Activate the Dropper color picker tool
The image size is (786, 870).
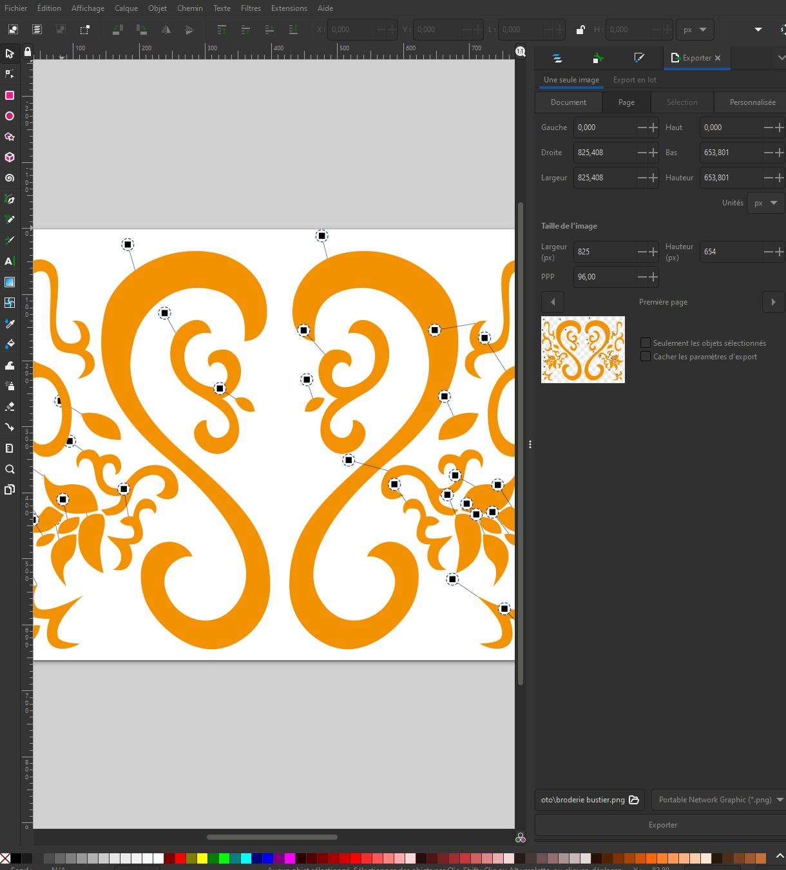[10, 323]
